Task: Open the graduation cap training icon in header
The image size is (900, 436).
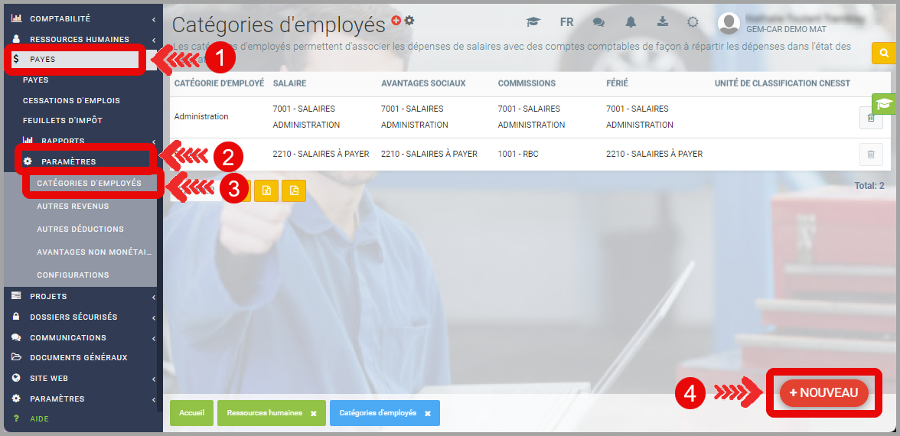Action: coord(533,22)
